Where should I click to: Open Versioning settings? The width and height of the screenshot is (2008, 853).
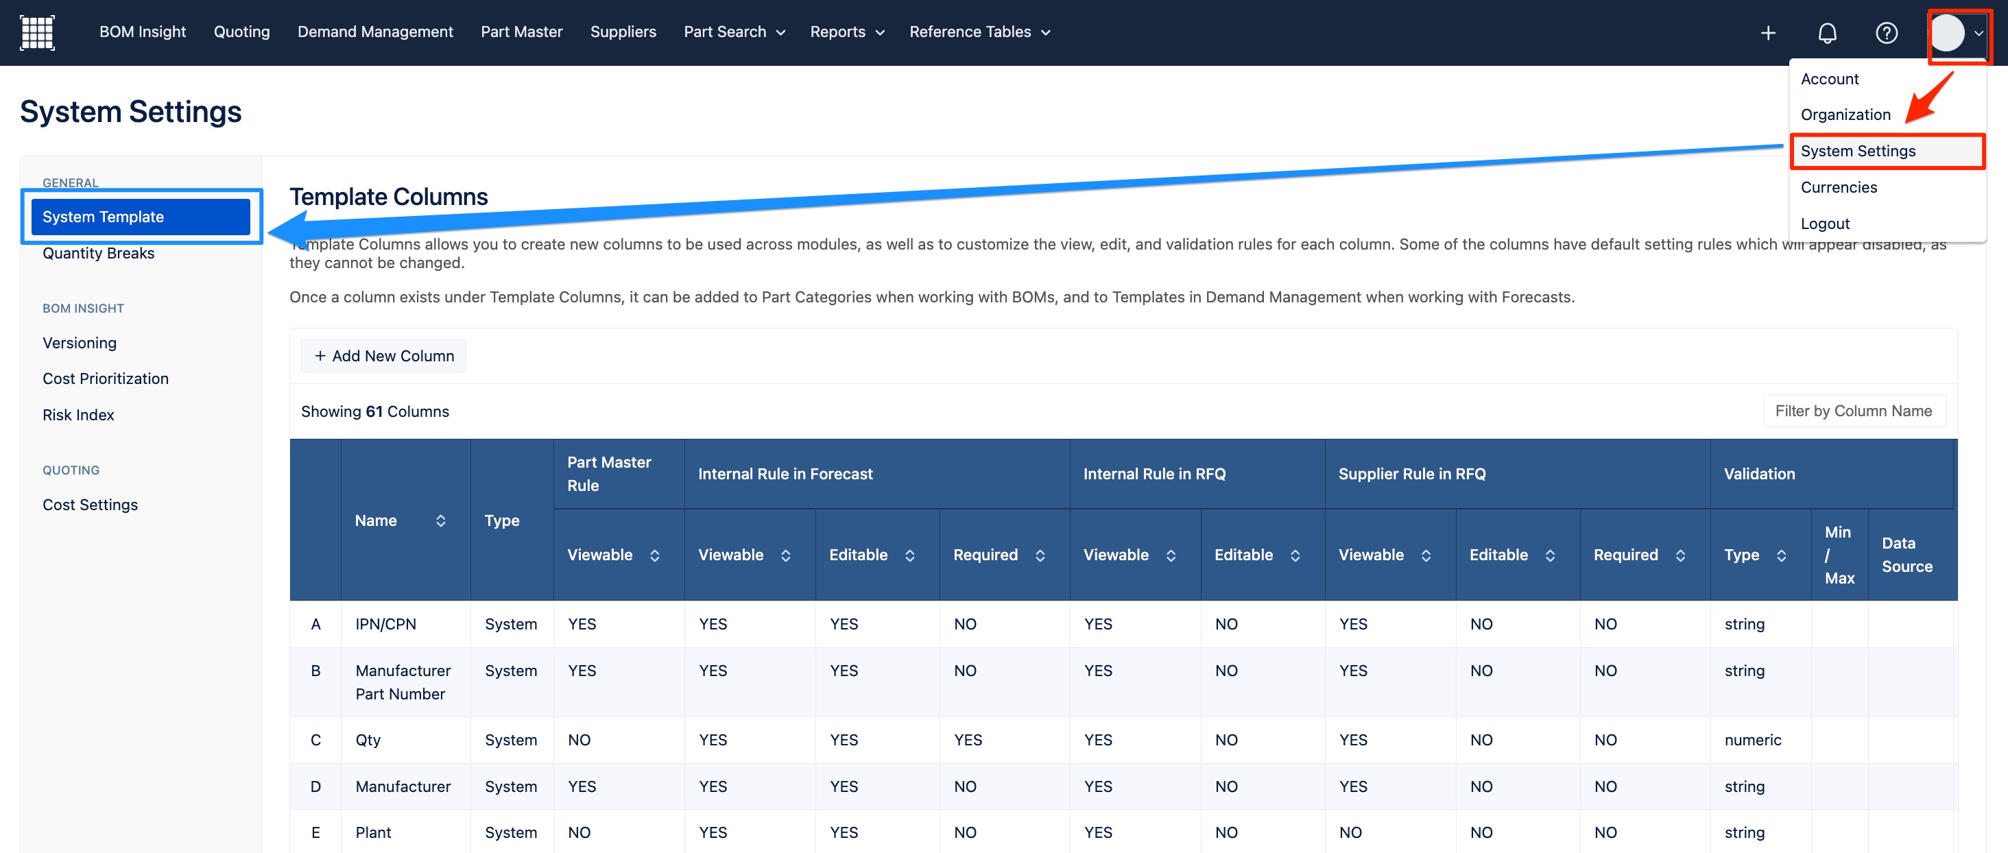coord(80,343)
